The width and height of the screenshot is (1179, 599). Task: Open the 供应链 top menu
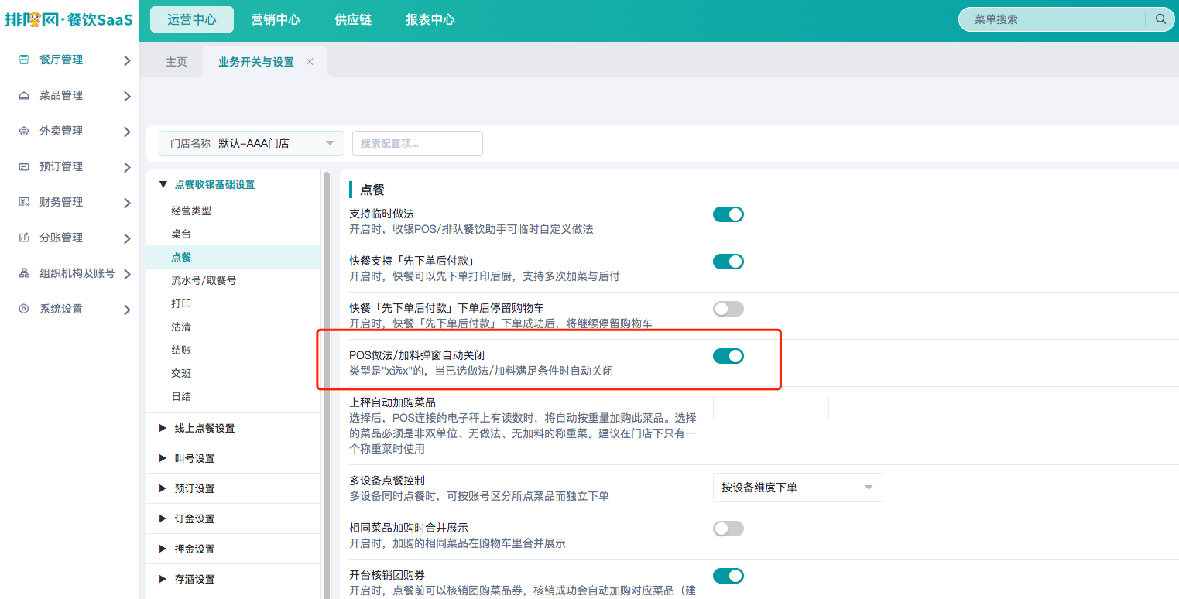[x=353, y=19]
